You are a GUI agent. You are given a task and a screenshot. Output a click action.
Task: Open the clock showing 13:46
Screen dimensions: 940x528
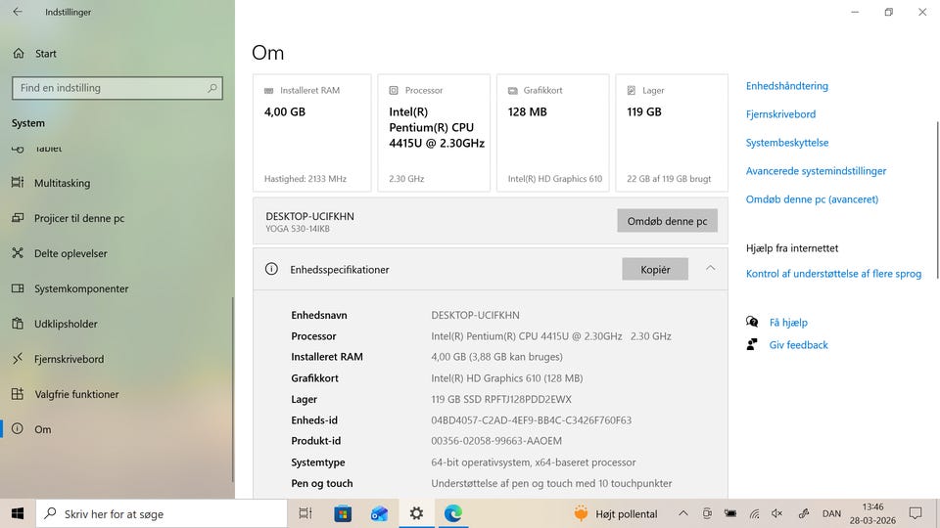pos(872,513)
